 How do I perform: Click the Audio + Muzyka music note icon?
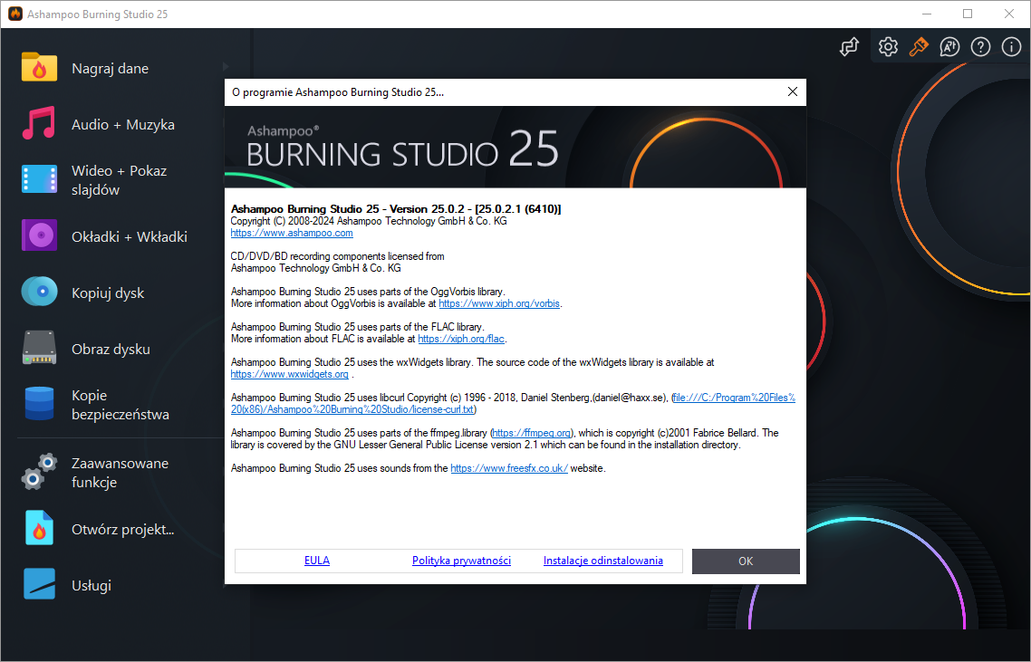39,123
